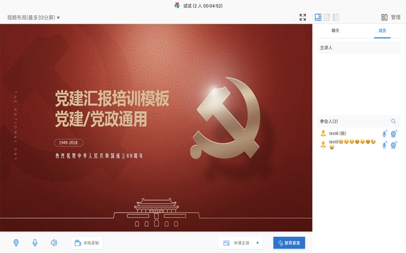This screenshot has width=406, height=253.
Task: Switch to the 成员 members tab
Action: [382, 30]
